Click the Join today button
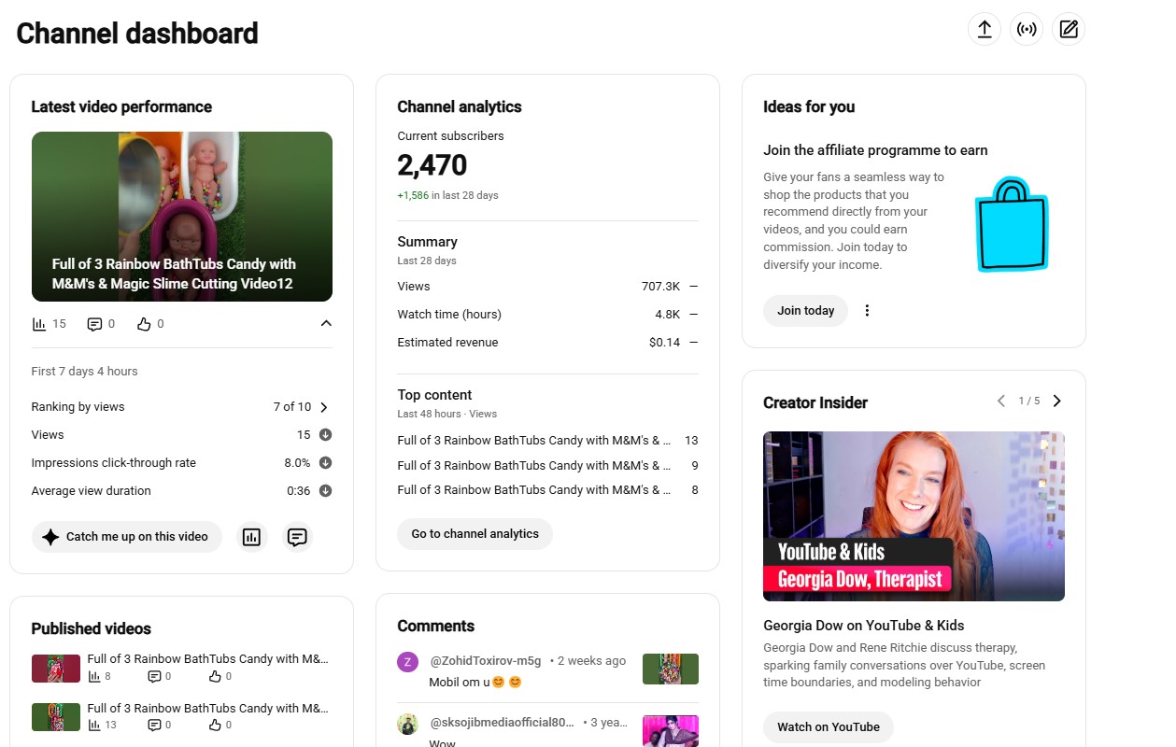This screenshot has height=747, width=1176. point(806,311)
